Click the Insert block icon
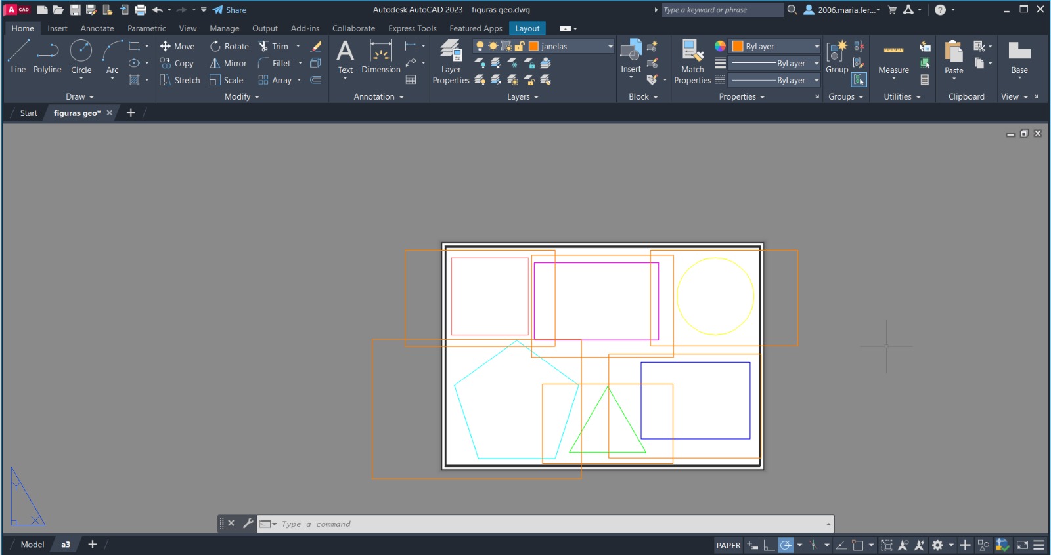 tap(631, 55)
